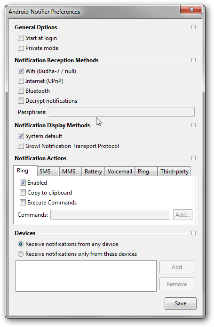Enable the Start at login checkbox
Viewport: 214px width, 327px height.
click(x=21, y=38)
